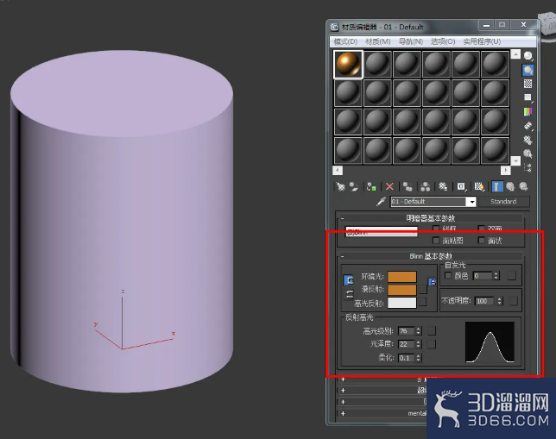Enable the 面贴图 face map checkbox

(x=436, y=241)
